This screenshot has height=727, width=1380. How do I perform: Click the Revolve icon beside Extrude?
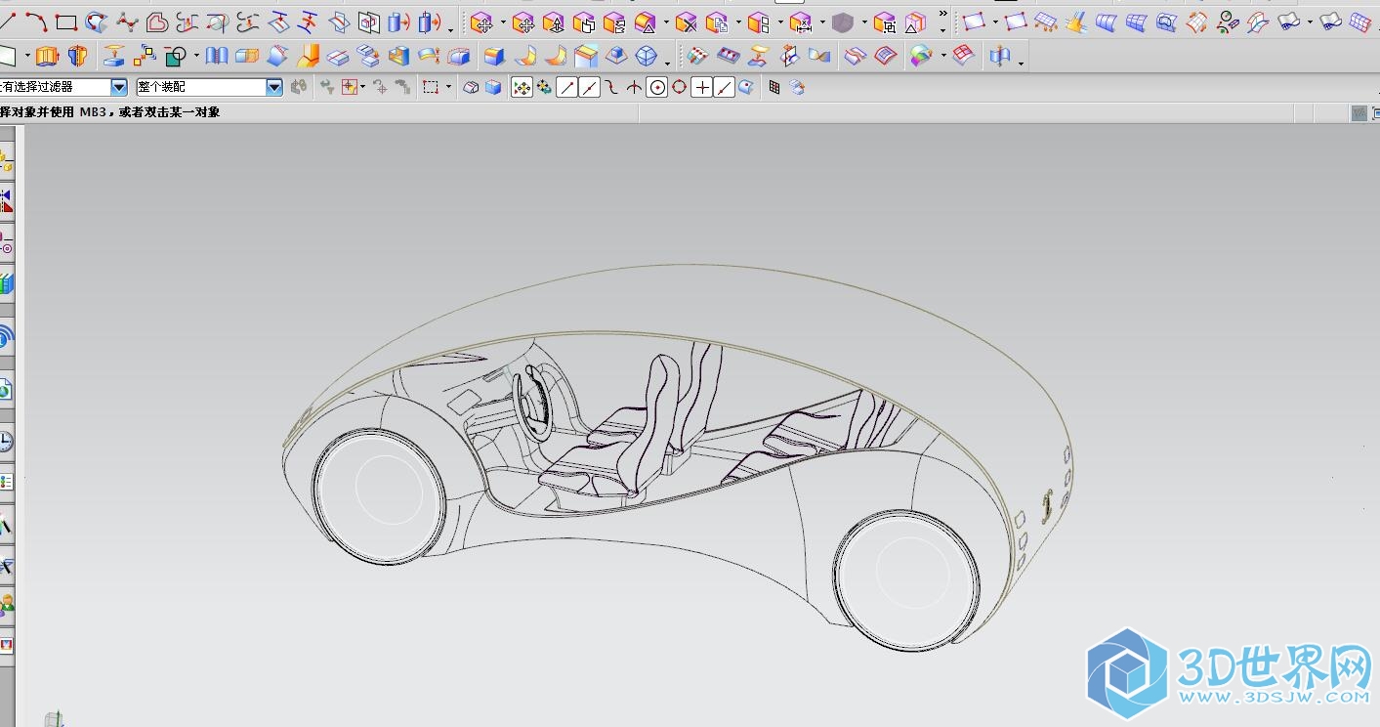tap(77, 56)
